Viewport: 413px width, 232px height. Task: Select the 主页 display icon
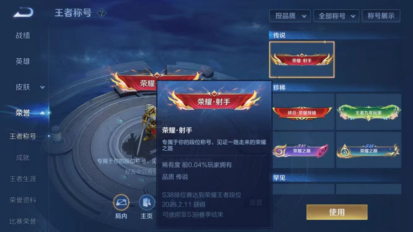pyautogui.click(x=146, y=203)
